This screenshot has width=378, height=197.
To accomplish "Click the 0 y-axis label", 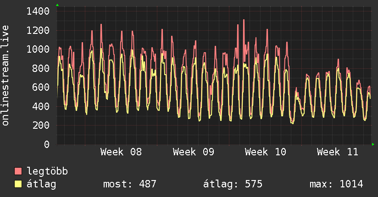I will click(x=47, y=144).
